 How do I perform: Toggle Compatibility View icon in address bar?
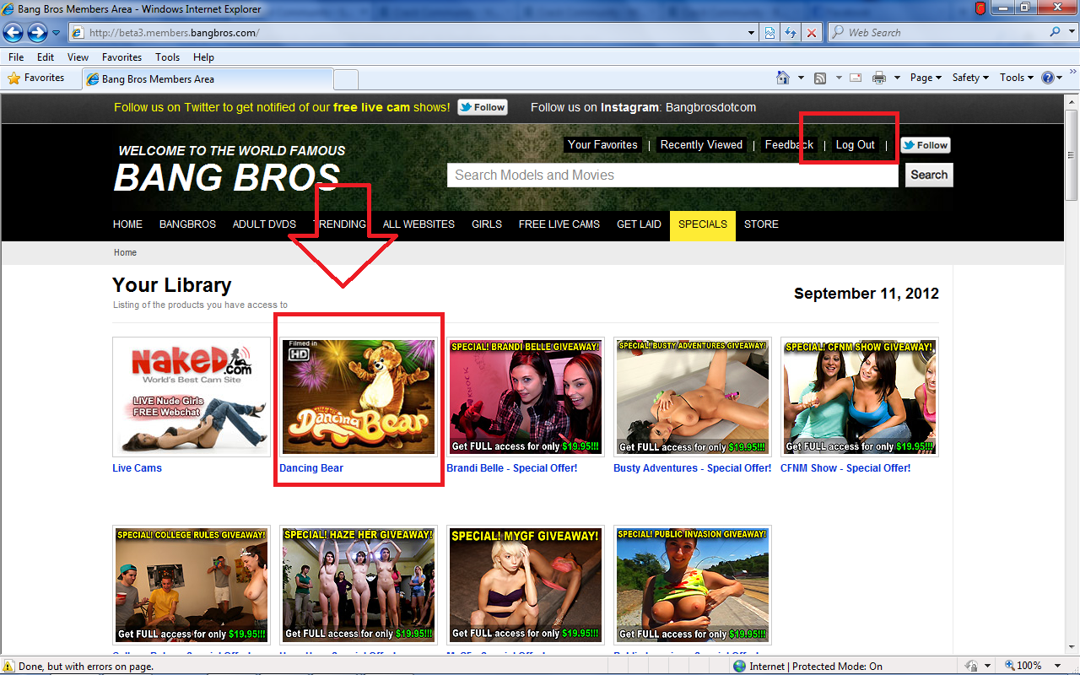pos(770,33)
